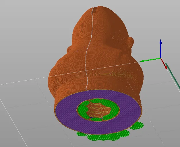This screenshot has height=147, width=180.
Task: Click the notch at model's top
Action: tap(95, 10)
